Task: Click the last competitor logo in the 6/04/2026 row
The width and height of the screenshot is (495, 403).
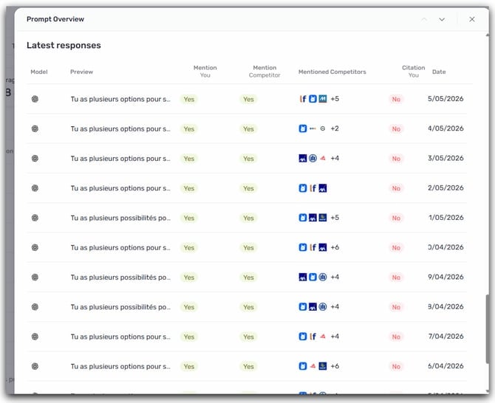Action: [x=323, y=366]
